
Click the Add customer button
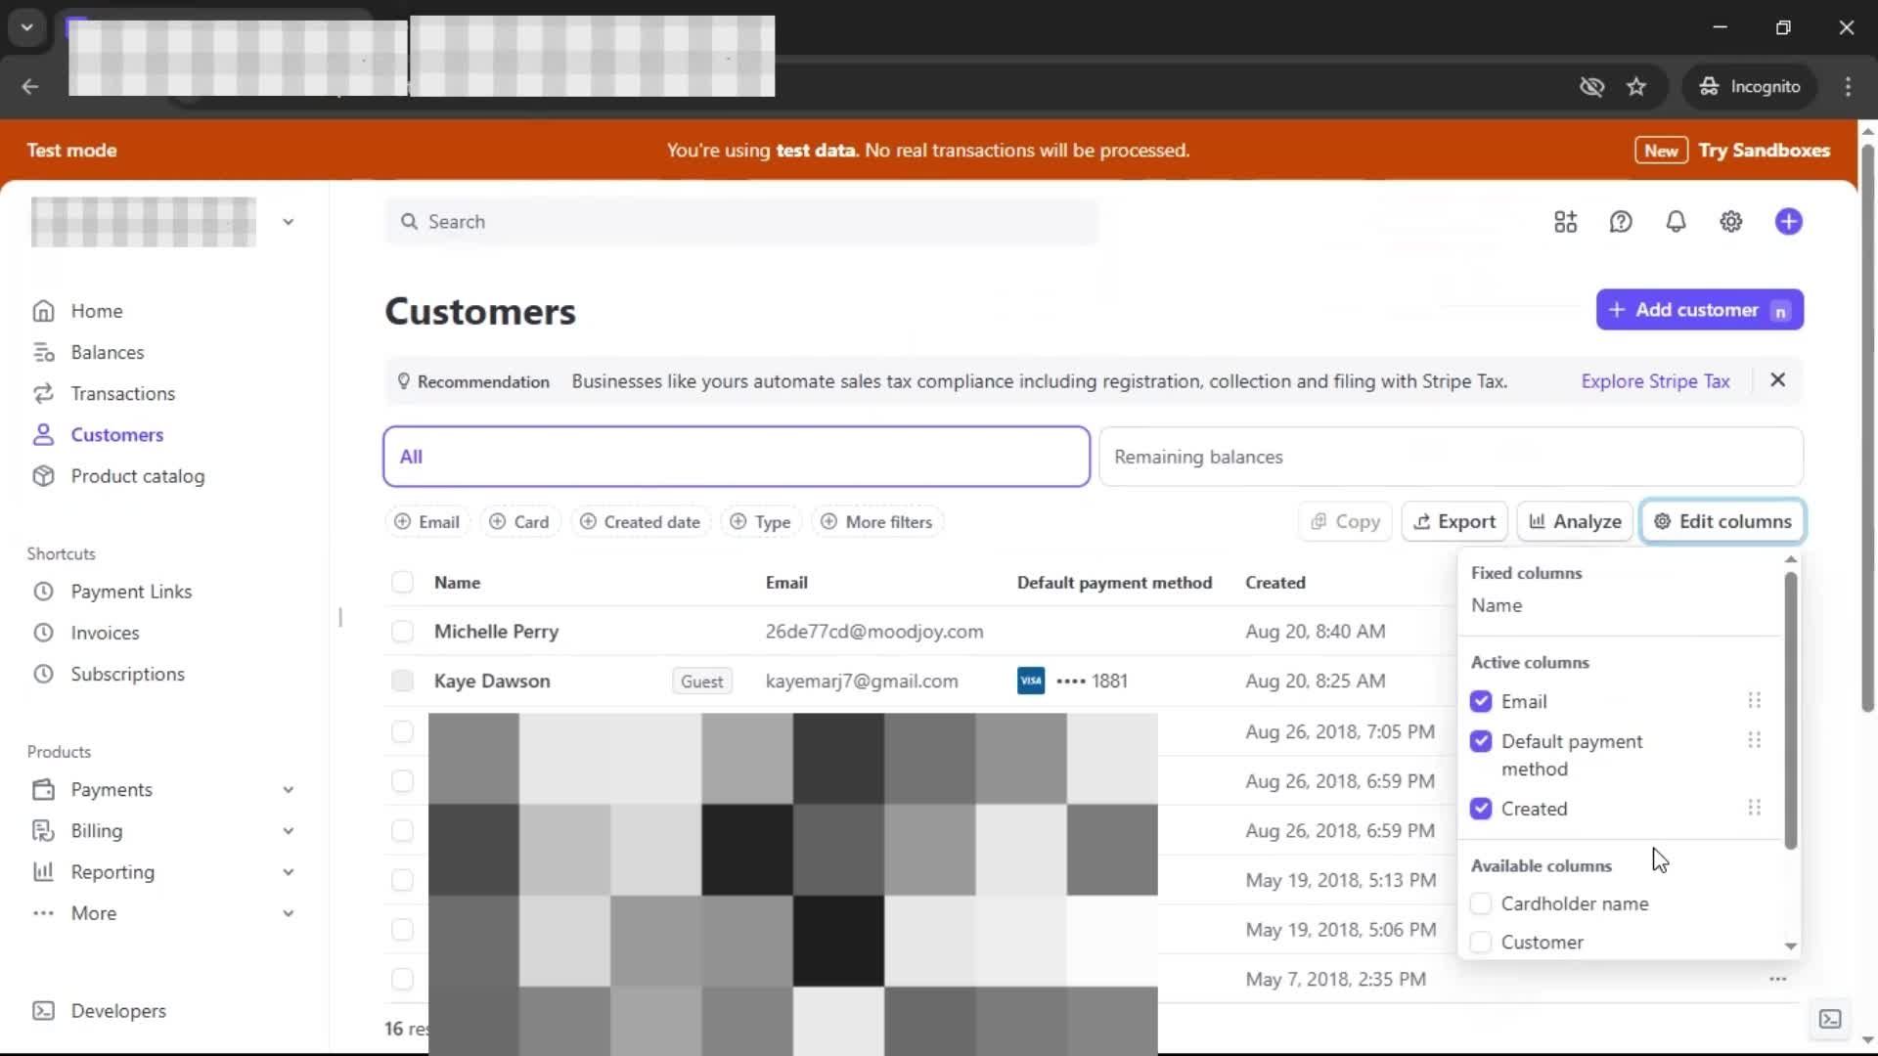pos(1699,310)
